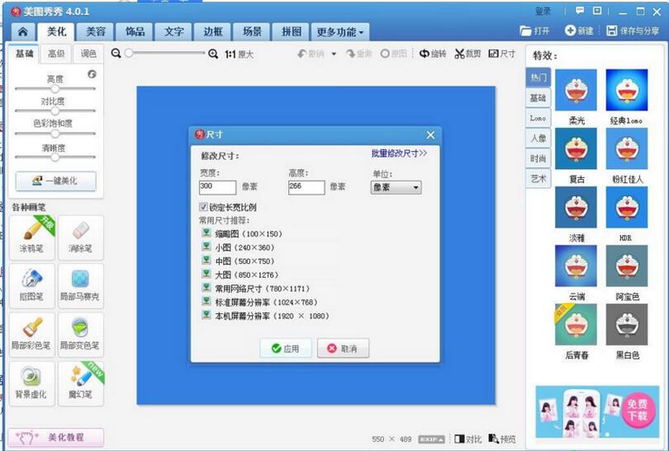Image resolution: width=669 pixels, height=451 pixels.
Task: Select the 涂鸦笔 doodle pen tool
Action: pos(32,237)
